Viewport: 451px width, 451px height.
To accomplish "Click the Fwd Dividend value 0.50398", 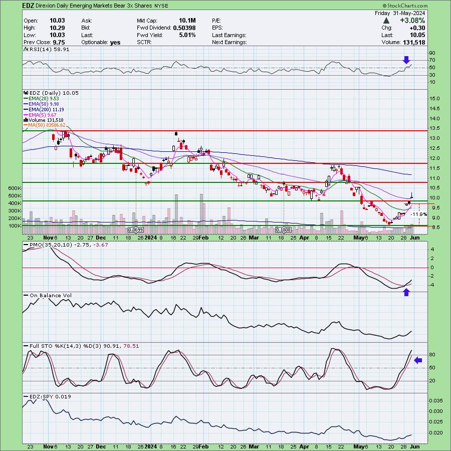I will pyautogui.click(x=184, y=28).
